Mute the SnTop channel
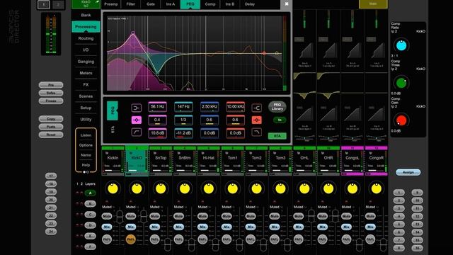Screen dimensions: 453x255 (x=154, y=216)
